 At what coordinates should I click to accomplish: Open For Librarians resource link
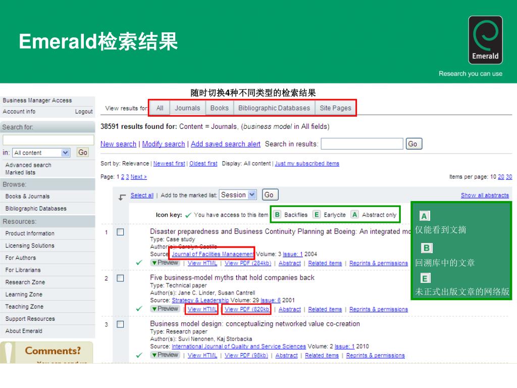click(x=23, y=270)
